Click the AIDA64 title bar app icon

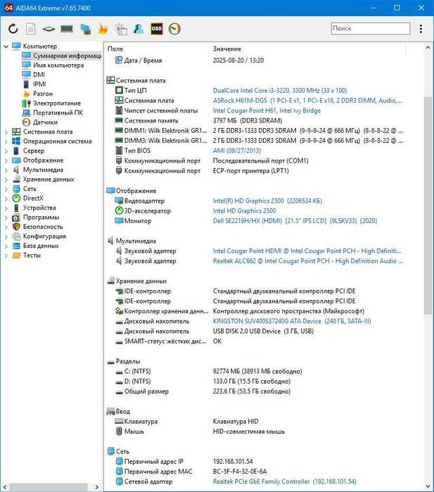coord(8,8)
